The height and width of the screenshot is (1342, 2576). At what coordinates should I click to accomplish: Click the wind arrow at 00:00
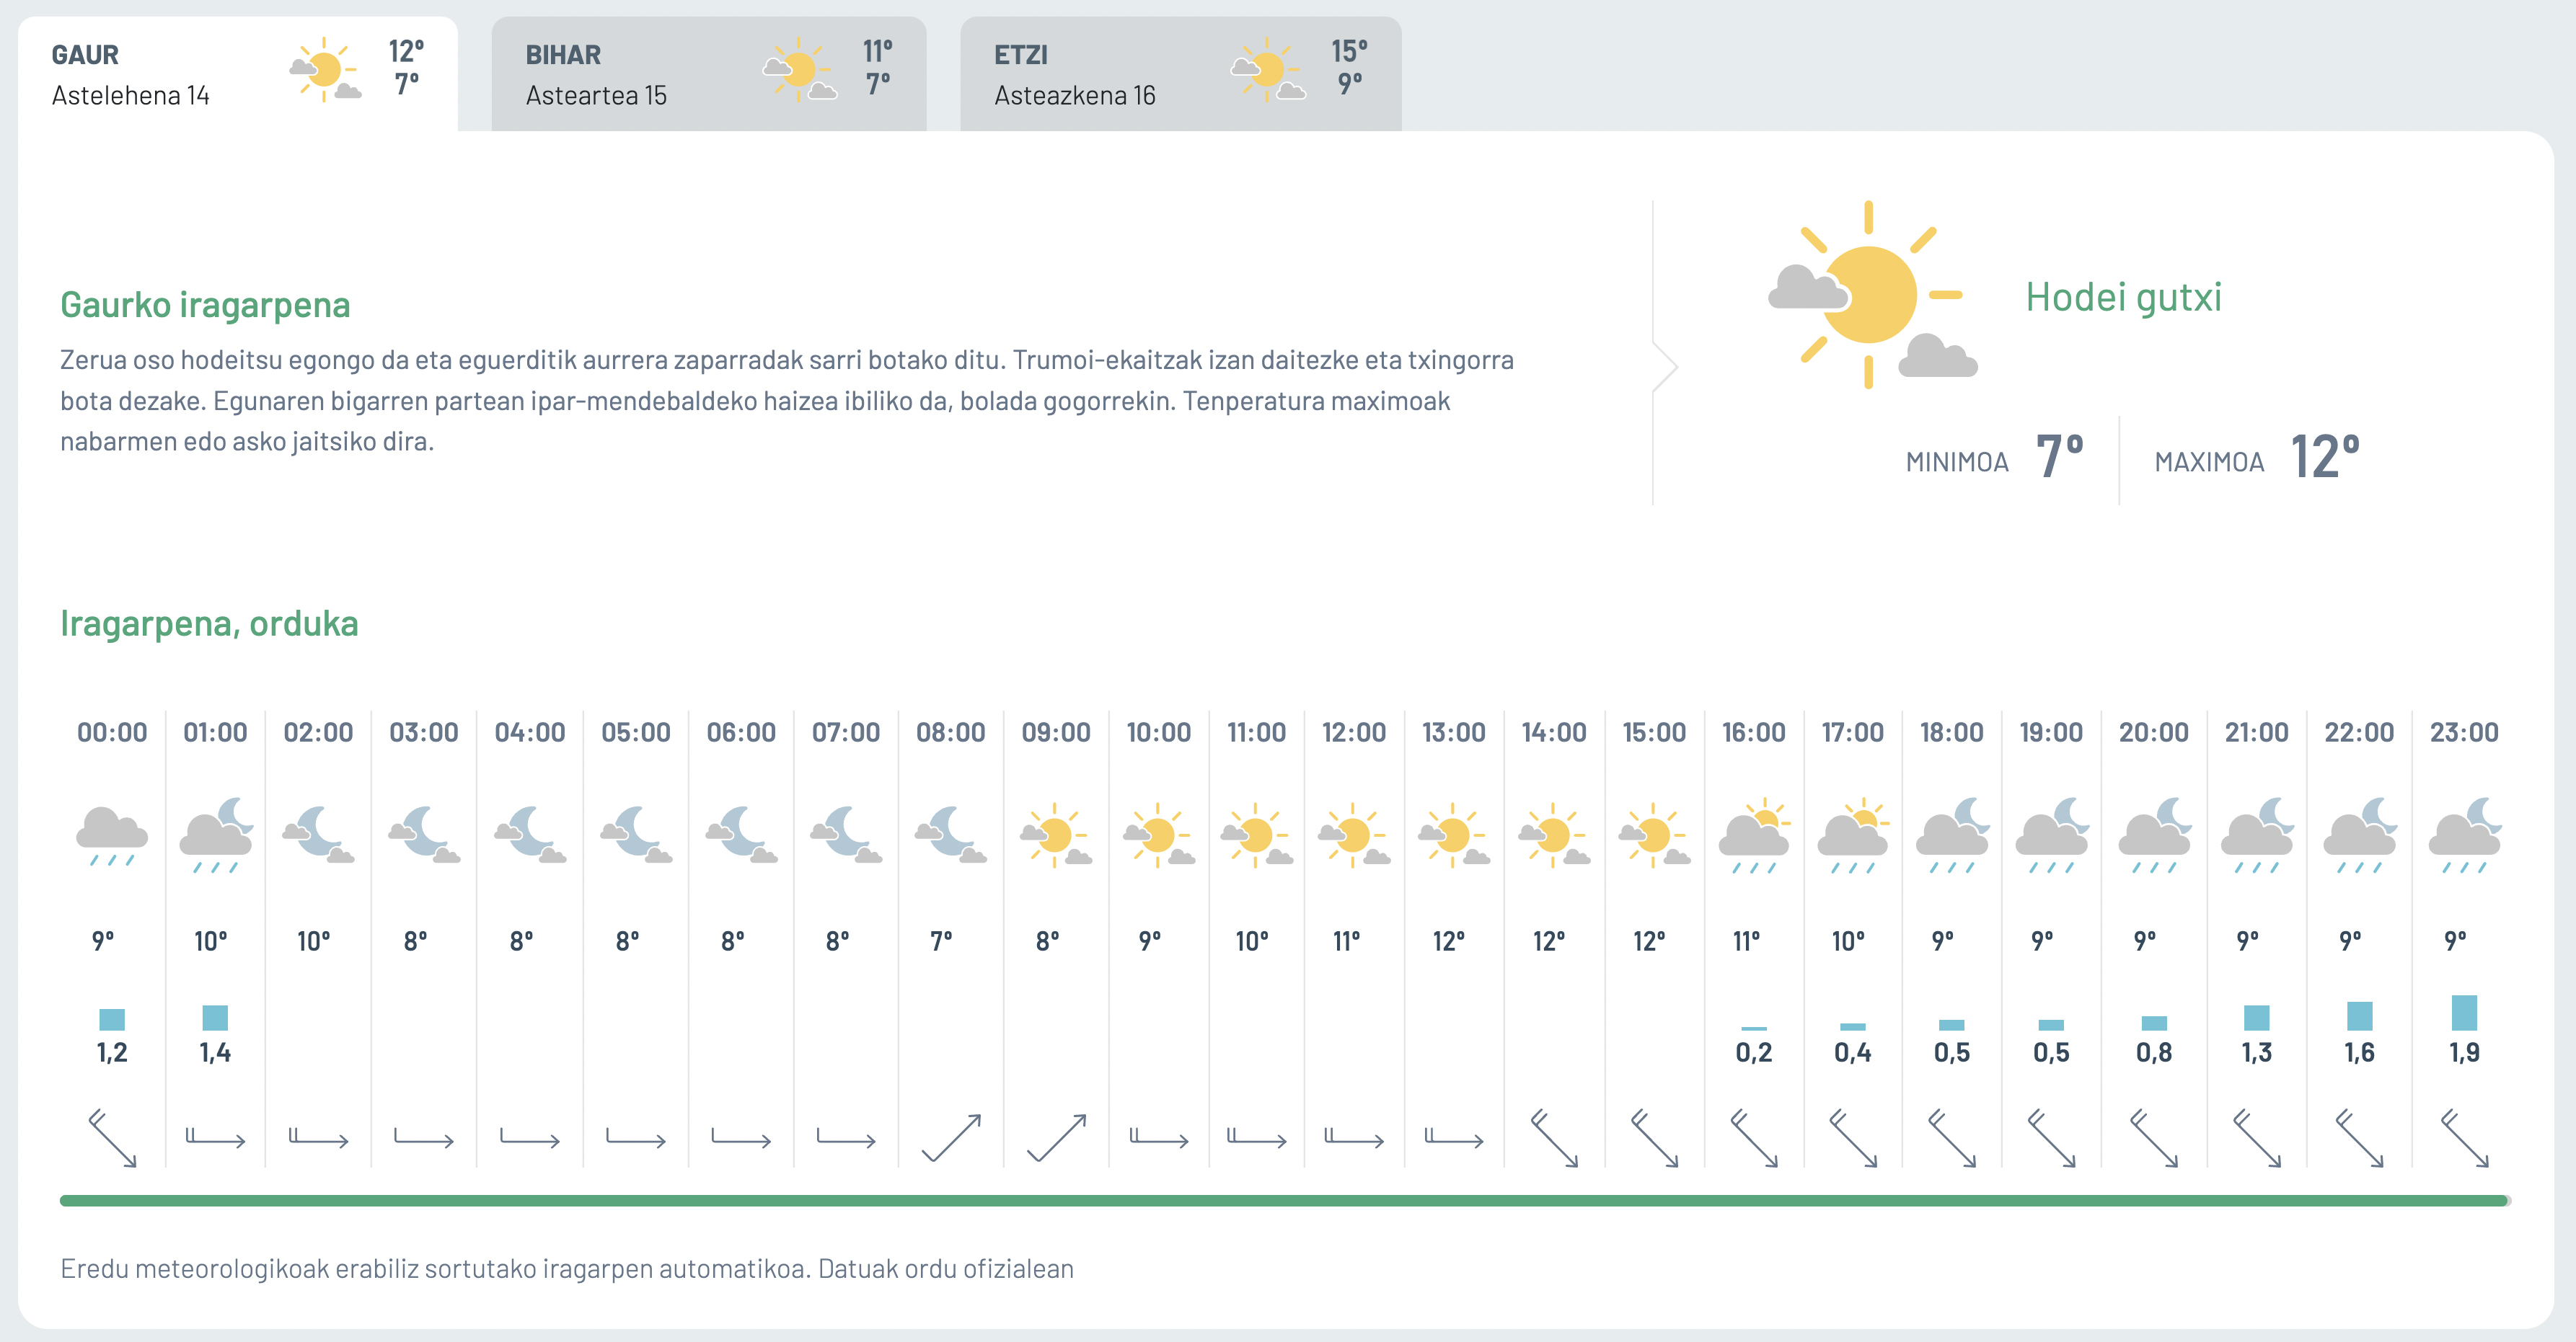click(112, 1138)
